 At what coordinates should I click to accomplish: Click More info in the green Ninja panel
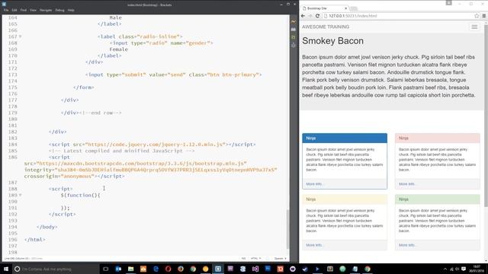[407, 245]
